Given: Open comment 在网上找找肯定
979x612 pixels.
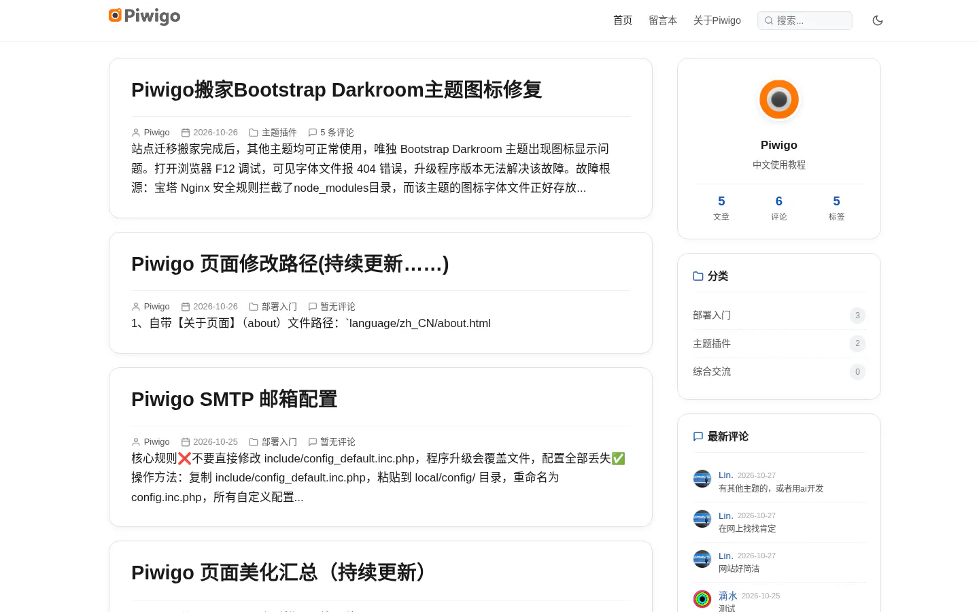Looking at the screenshot, I should pos(747,528).
